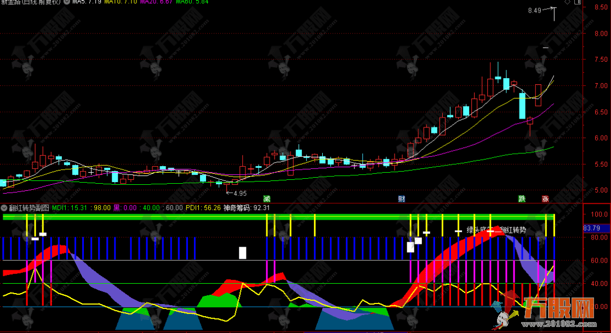Viewport: 611px width, 333px height.
Task: Click the PDI1 value in sub-chart header
Action: (x=203, y=208)
